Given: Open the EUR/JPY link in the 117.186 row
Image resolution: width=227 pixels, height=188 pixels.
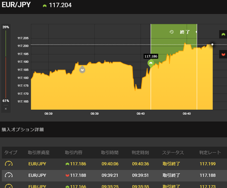Looking at the screenshot, I should [37, 164].
